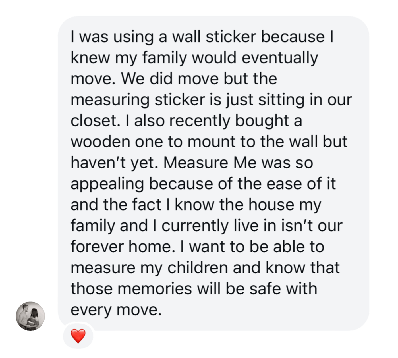Click the word "eventually" on the second line
398x358 pixels.
pos(280,58)
